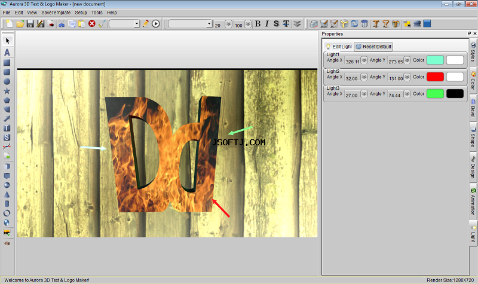Click the Light1 Angle X value field
Viewport: 478px width, 284px height.
[x=352, y=61]
